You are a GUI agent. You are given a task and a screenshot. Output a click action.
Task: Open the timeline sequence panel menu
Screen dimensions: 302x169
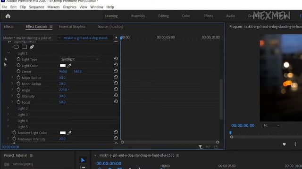(x=177, y=155)
